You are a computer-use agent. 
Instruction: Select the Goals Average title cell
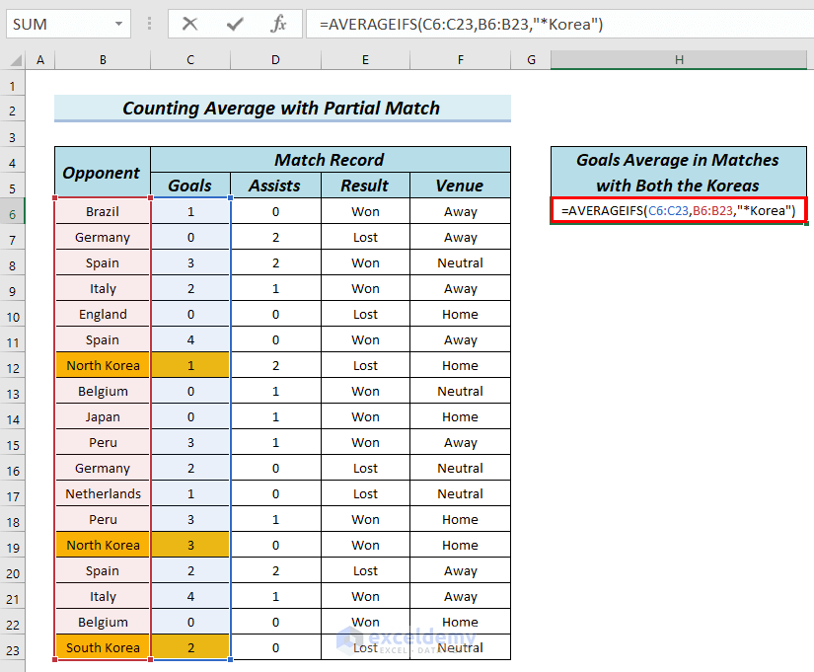(678, 171)
